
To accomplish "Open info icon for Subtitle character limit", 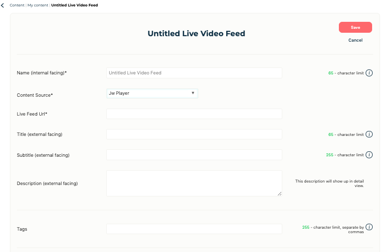I will 369,155.
